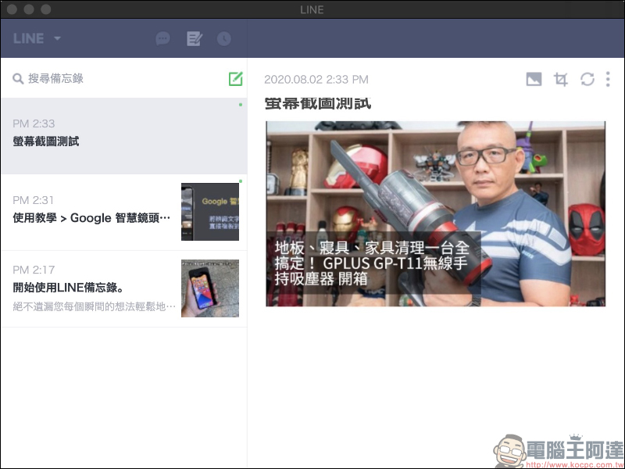
Task: Open the Keep memo notes tab icon
Action: [195, 38]
